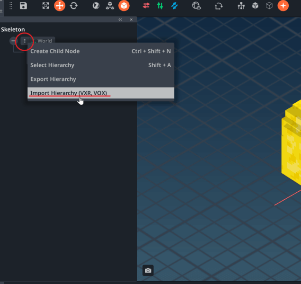Choose Create Child Node menu entry
Viewport: 301px width, 284px height.
click(101, 51)
